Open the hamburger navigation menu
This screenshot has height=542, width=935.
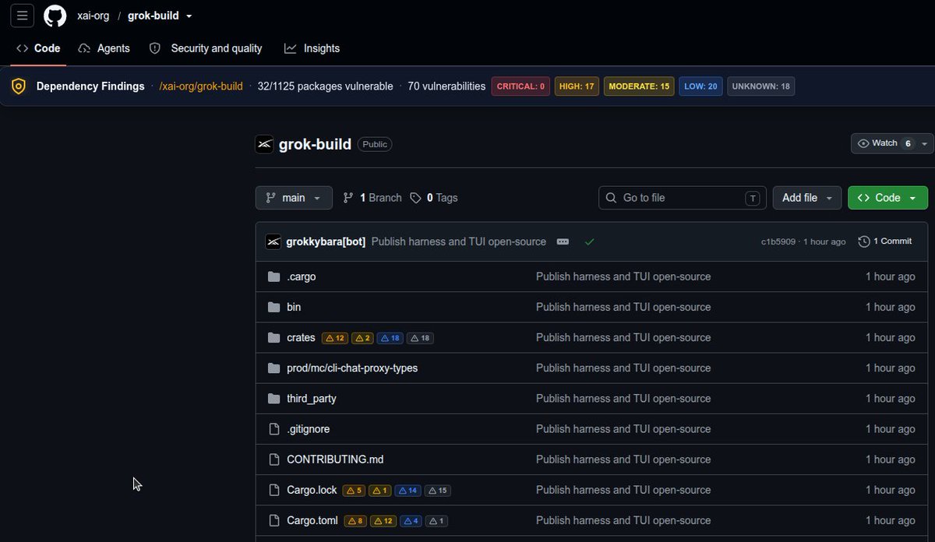point(22,15)
